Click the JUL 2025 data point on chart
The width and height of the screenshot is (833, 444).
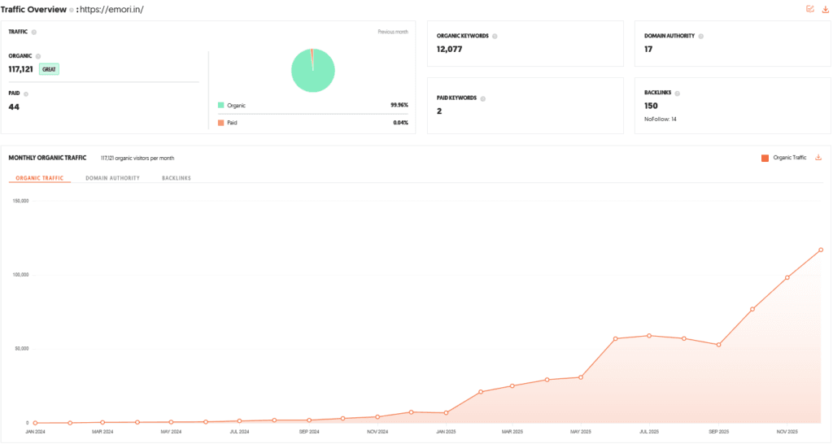click(649, 336)
